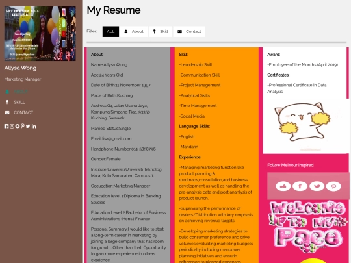Viewport: 351px width, 263px height.
Task: Click envelope icon beside sidebar CONTACT
Action: point(7,112)
